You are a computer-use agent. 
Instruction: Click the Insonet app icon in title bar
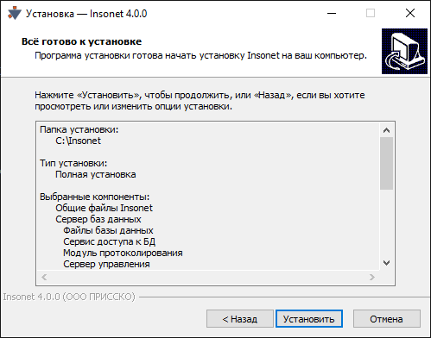click(x=15, y=14)
